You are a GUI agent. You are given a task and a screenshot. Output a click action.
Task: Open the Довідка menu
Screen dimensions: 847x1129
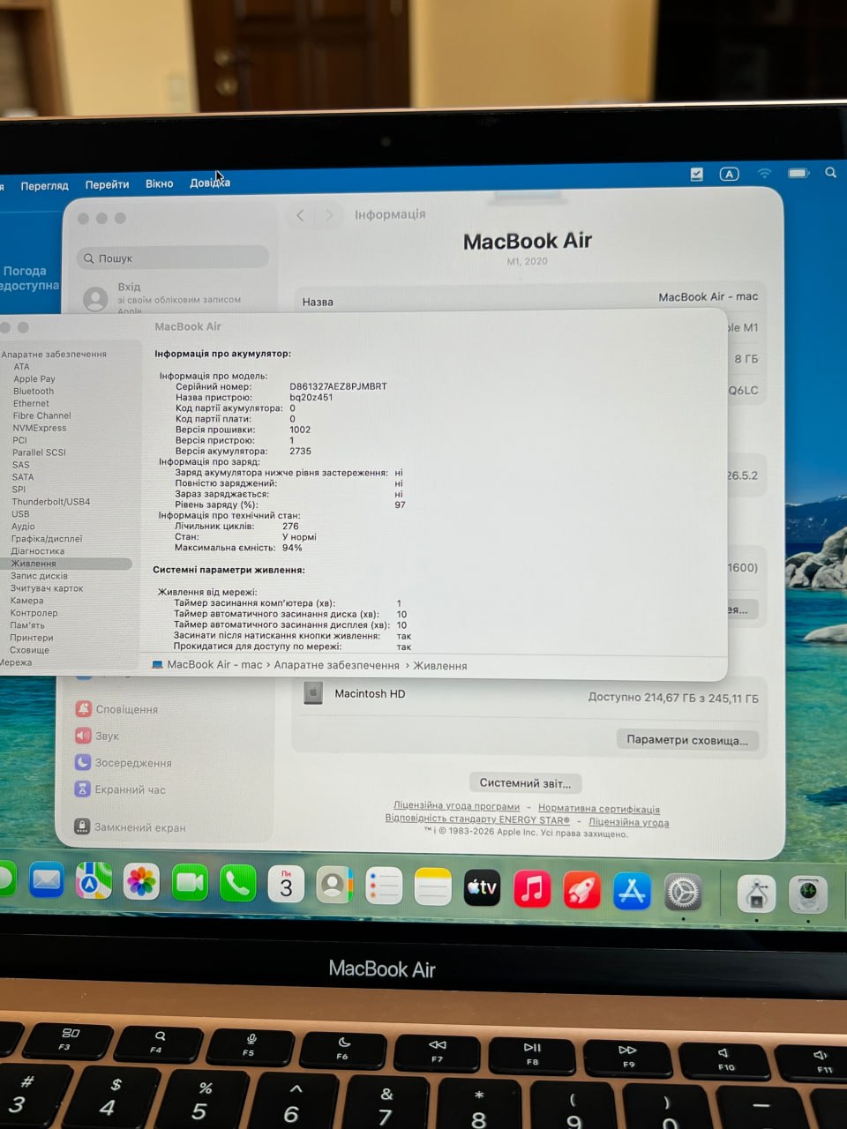click(210, 183)
